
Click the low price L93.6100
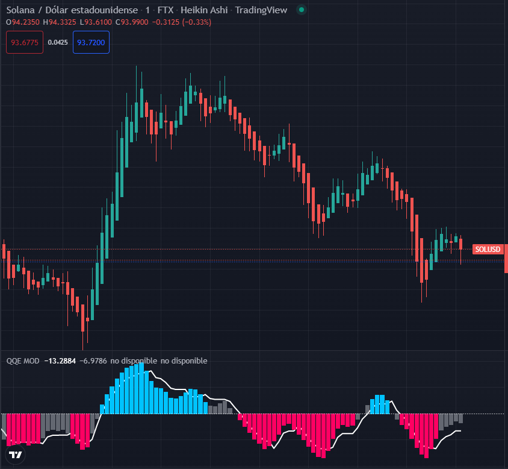pos(96,22)
